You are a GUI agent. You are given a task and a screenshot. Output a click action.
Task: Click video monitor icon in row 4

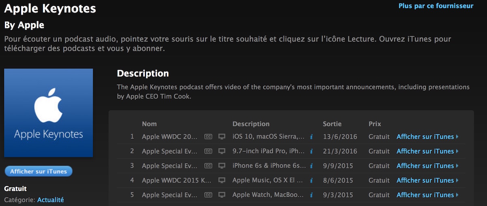point(222,181)
